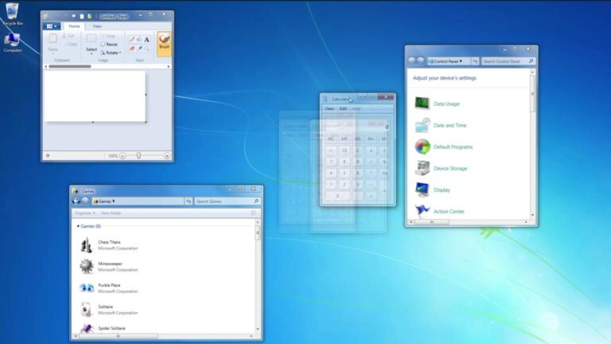Screen dimensions: 611x344
Task: Click the Purble Place game icon
Action: point(87,287)
